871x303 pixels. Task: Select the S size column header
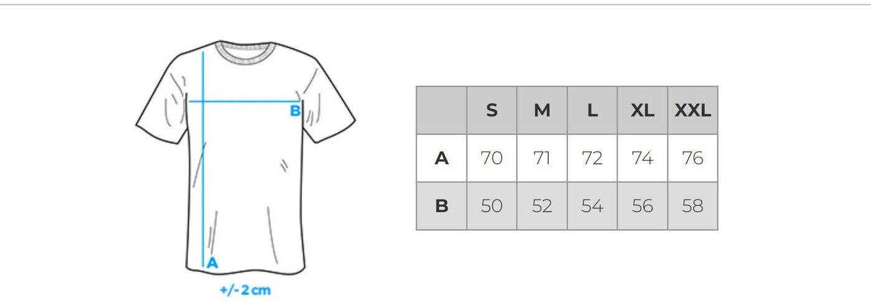(491, 111)
